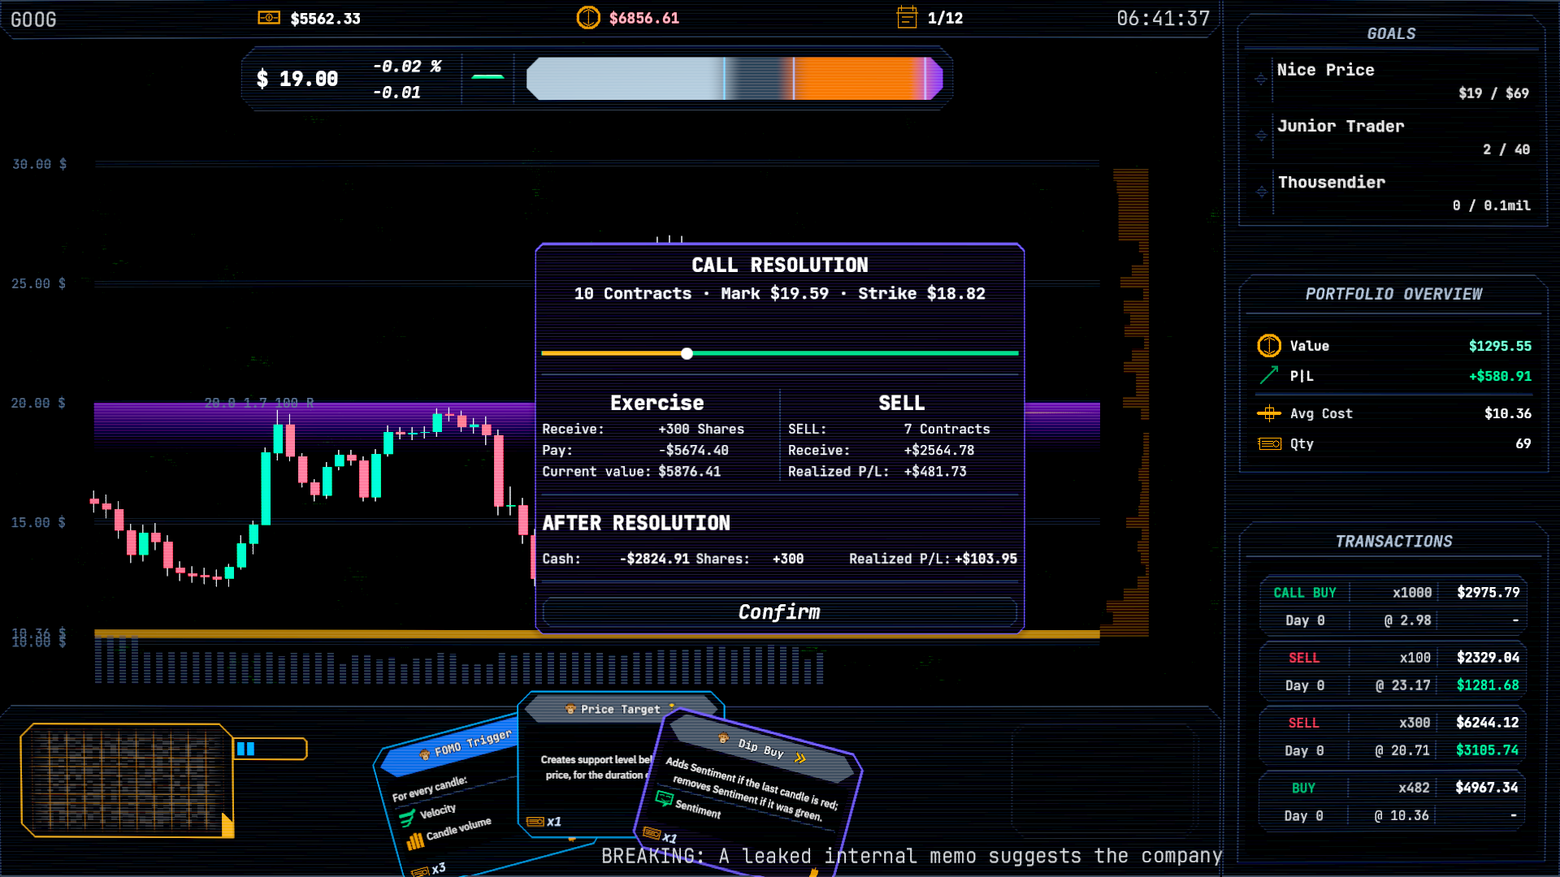Click the Price Target card x1 cost icon
This screenshot has width=1560, height=877.
(x=535, y=822)
